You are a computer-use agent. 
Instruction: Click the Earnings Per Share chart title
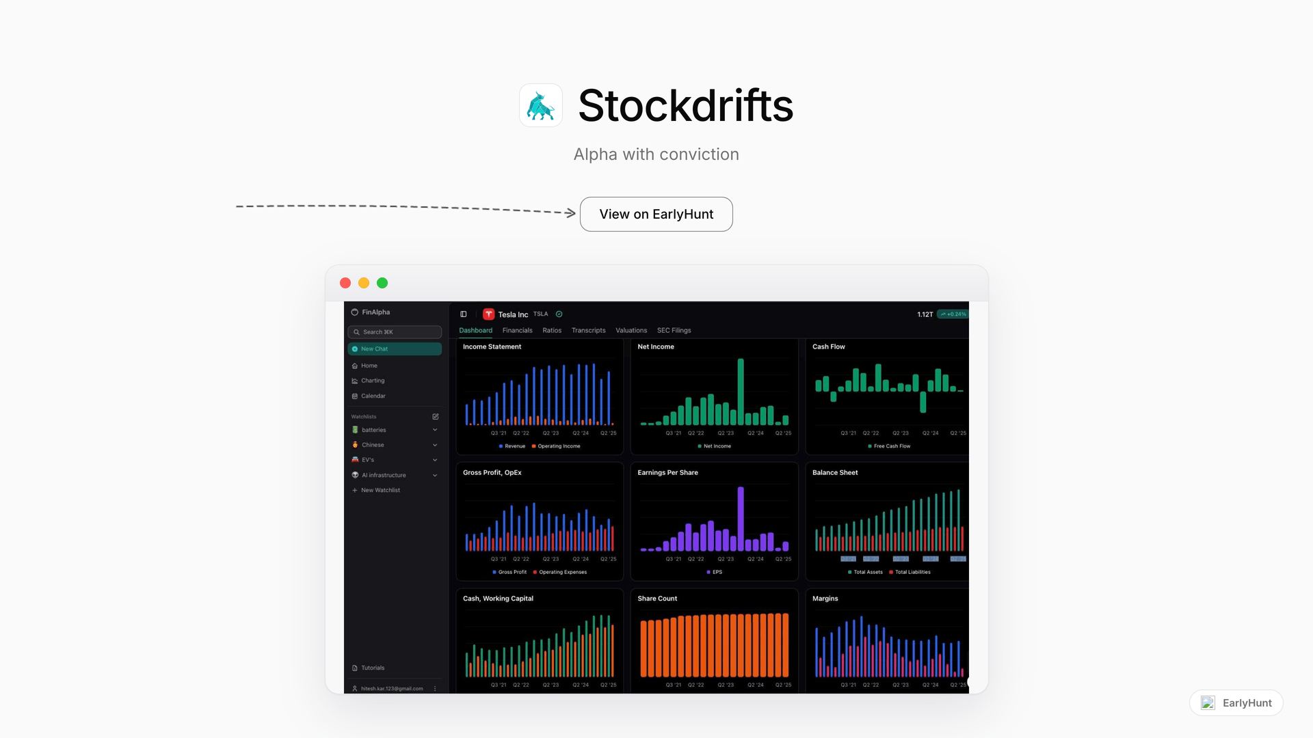tap(667, 473)
